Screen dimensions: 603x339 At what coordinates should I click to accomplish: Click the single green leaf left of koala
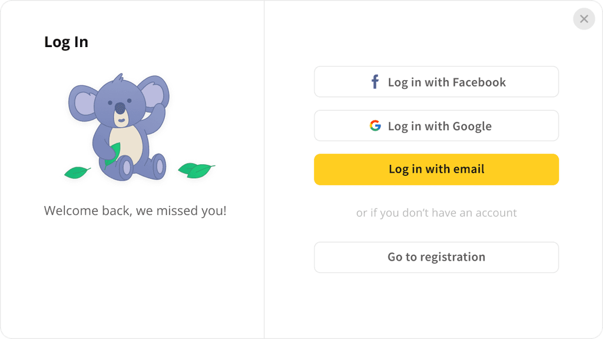click(x=77, y=172)
